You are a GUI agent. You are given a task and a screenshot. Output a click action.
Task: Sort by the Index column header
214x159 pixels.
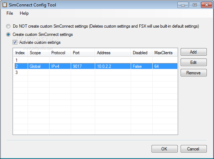[x=20, y=53]
